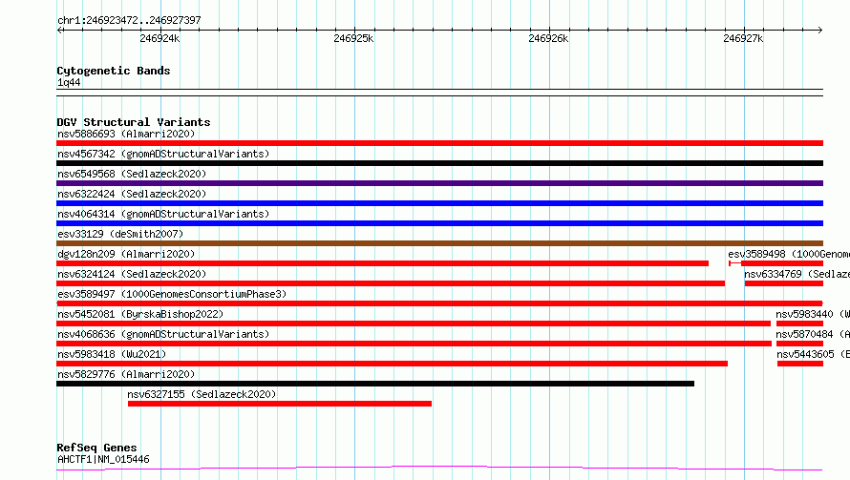The height and width of the screenshot is (480, 850).
Task: Click the nsv6322424 (Sedlazeck2020) label
Action: (132, 194)
